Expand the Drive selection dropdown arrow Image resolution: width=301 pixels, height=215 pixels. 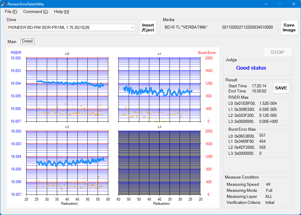pos(133,27)
